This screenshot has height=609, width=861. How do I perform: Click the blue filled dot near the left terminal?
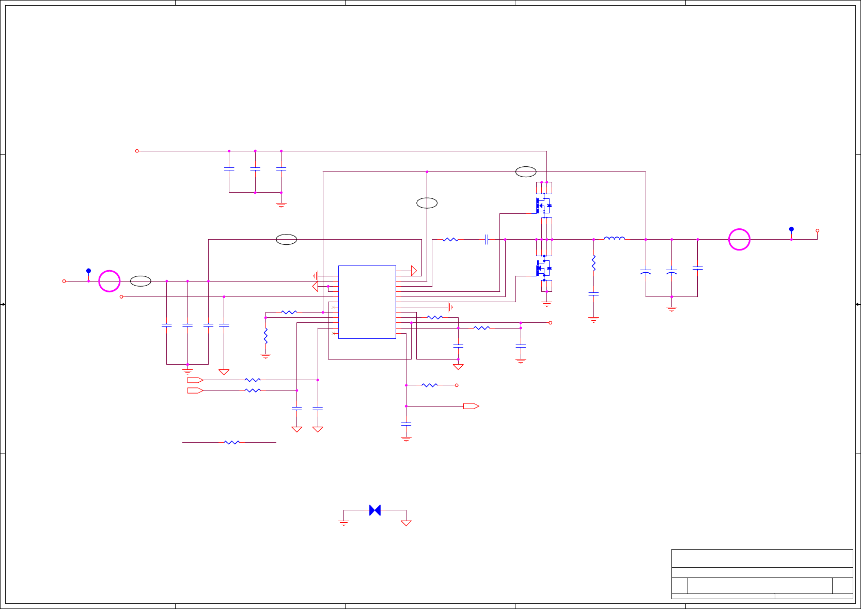(x=88, y=271)
